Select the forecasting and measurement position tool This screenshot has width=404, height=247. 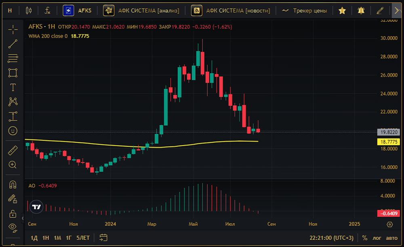tap(13, 116)
